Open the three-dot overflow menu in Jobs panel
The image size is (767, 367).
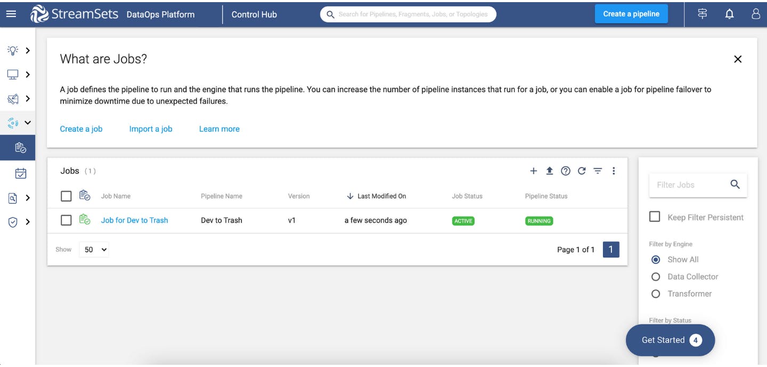click(614, 171)
